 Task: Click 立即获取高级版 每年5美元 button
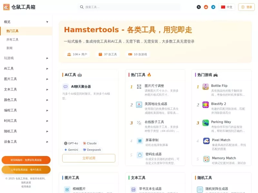coord(26,170)
